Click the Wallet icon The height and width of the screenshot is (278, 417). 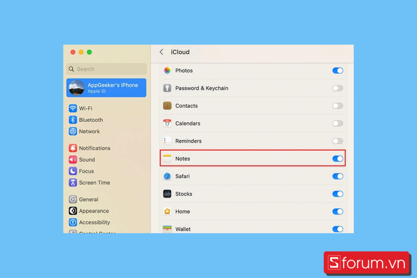[167, 229]
